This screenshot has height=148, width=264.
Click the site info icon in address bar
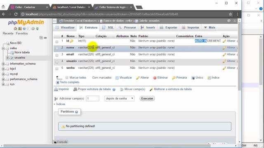[23, 14]
